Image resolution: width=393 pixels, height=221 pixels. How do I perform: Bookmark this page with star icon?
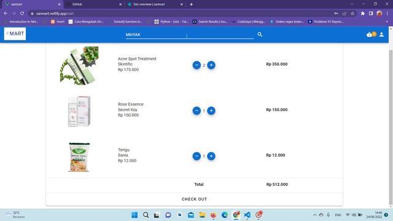[352, 14]
